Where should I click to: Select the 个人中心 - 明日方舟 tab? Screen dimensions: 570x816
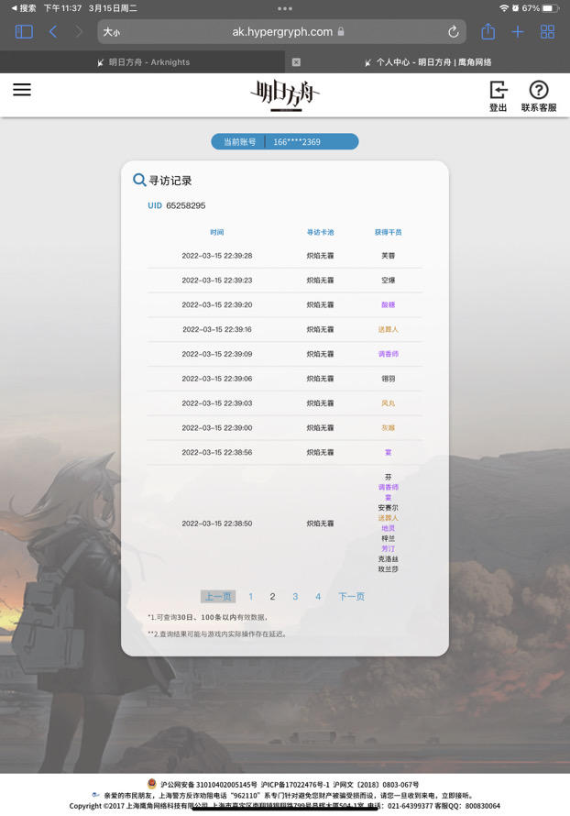pos(428,62)
